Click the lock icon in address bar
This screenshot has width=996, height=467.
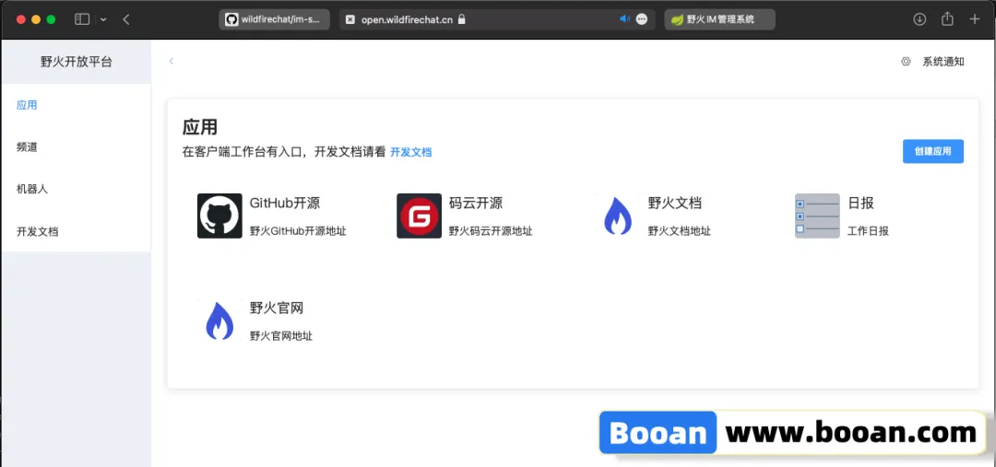(462, 19)
